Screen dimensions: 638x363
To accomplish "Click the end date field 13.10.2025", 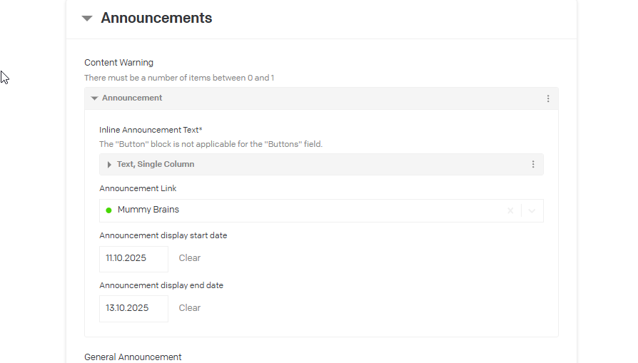I will pyautogui.click(x=133, y=309).
